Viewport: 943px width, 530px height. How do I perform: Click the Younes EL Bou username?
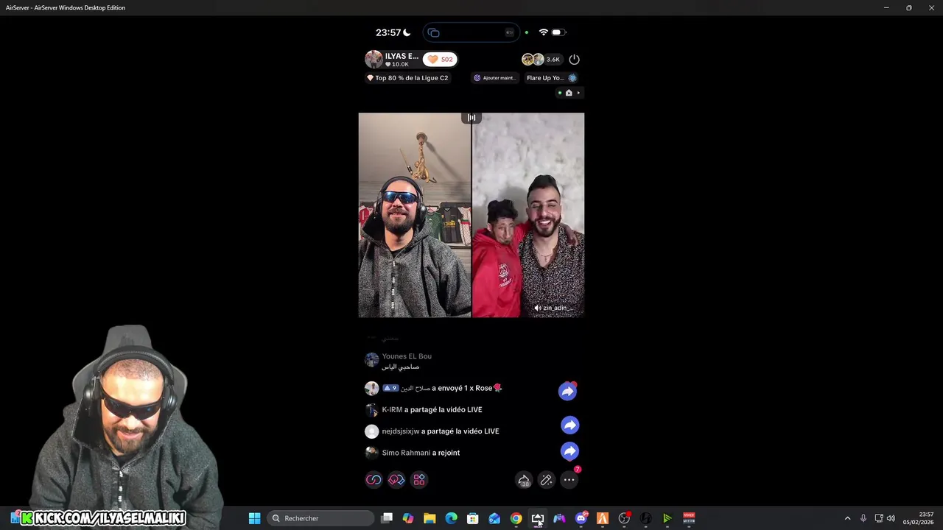407,356
